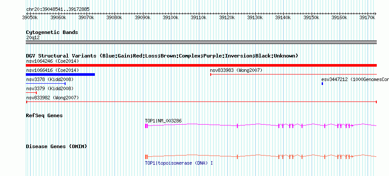
Task: Open the nsv1066416 (Coe2014) label
Action: (52, 70)
